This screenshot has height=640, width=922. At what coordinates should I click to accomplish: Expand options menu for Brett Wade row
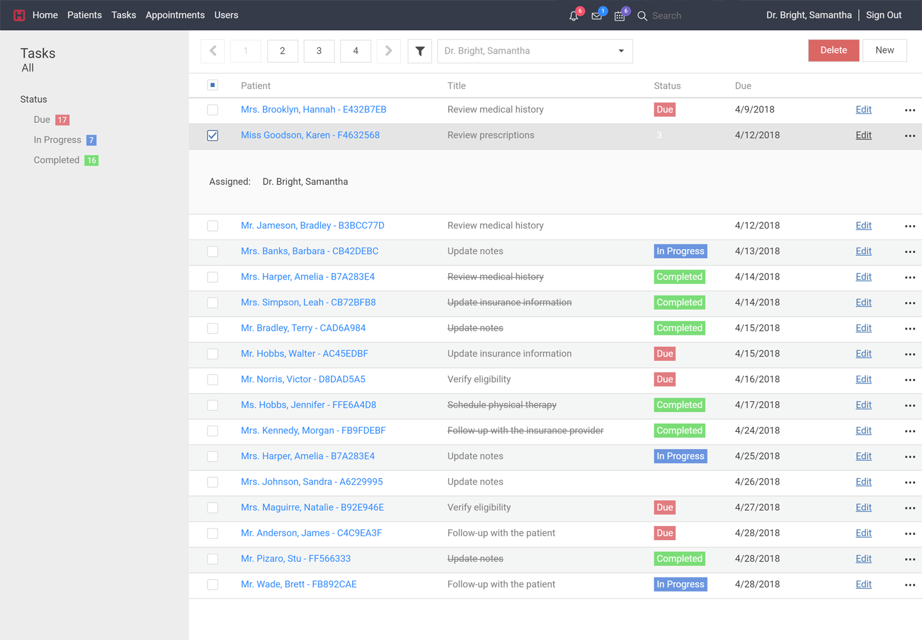pos(910,585)
